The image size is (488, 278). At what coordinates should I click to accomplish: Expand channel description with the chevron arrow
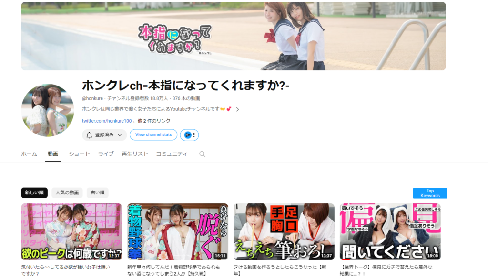tap(237, 109)
